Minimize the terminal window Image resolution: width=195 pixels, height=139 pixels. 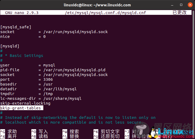(172, 5)
